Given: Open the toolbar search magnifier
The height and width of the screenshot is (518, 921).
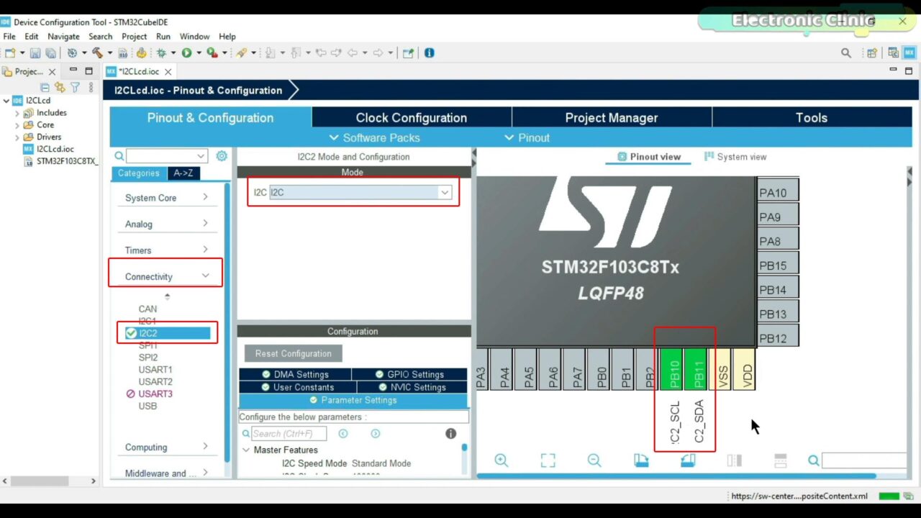Looking at the screenshot, I should tap(846, 53).
